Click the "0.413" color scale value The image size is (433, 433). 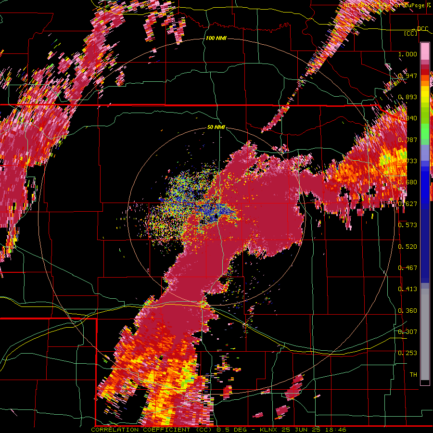click(408, 289)
